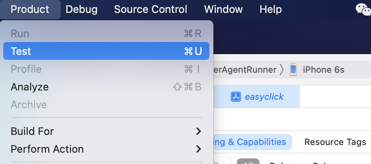This screenshot has height=164, width=371.
Task: Open the Source Control menu
Action: 150,9
